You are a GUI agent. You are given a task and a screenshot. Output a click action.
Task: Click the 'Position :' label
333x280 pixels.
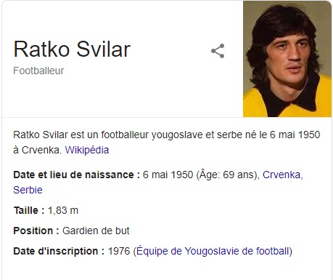[x=36, y=231]
